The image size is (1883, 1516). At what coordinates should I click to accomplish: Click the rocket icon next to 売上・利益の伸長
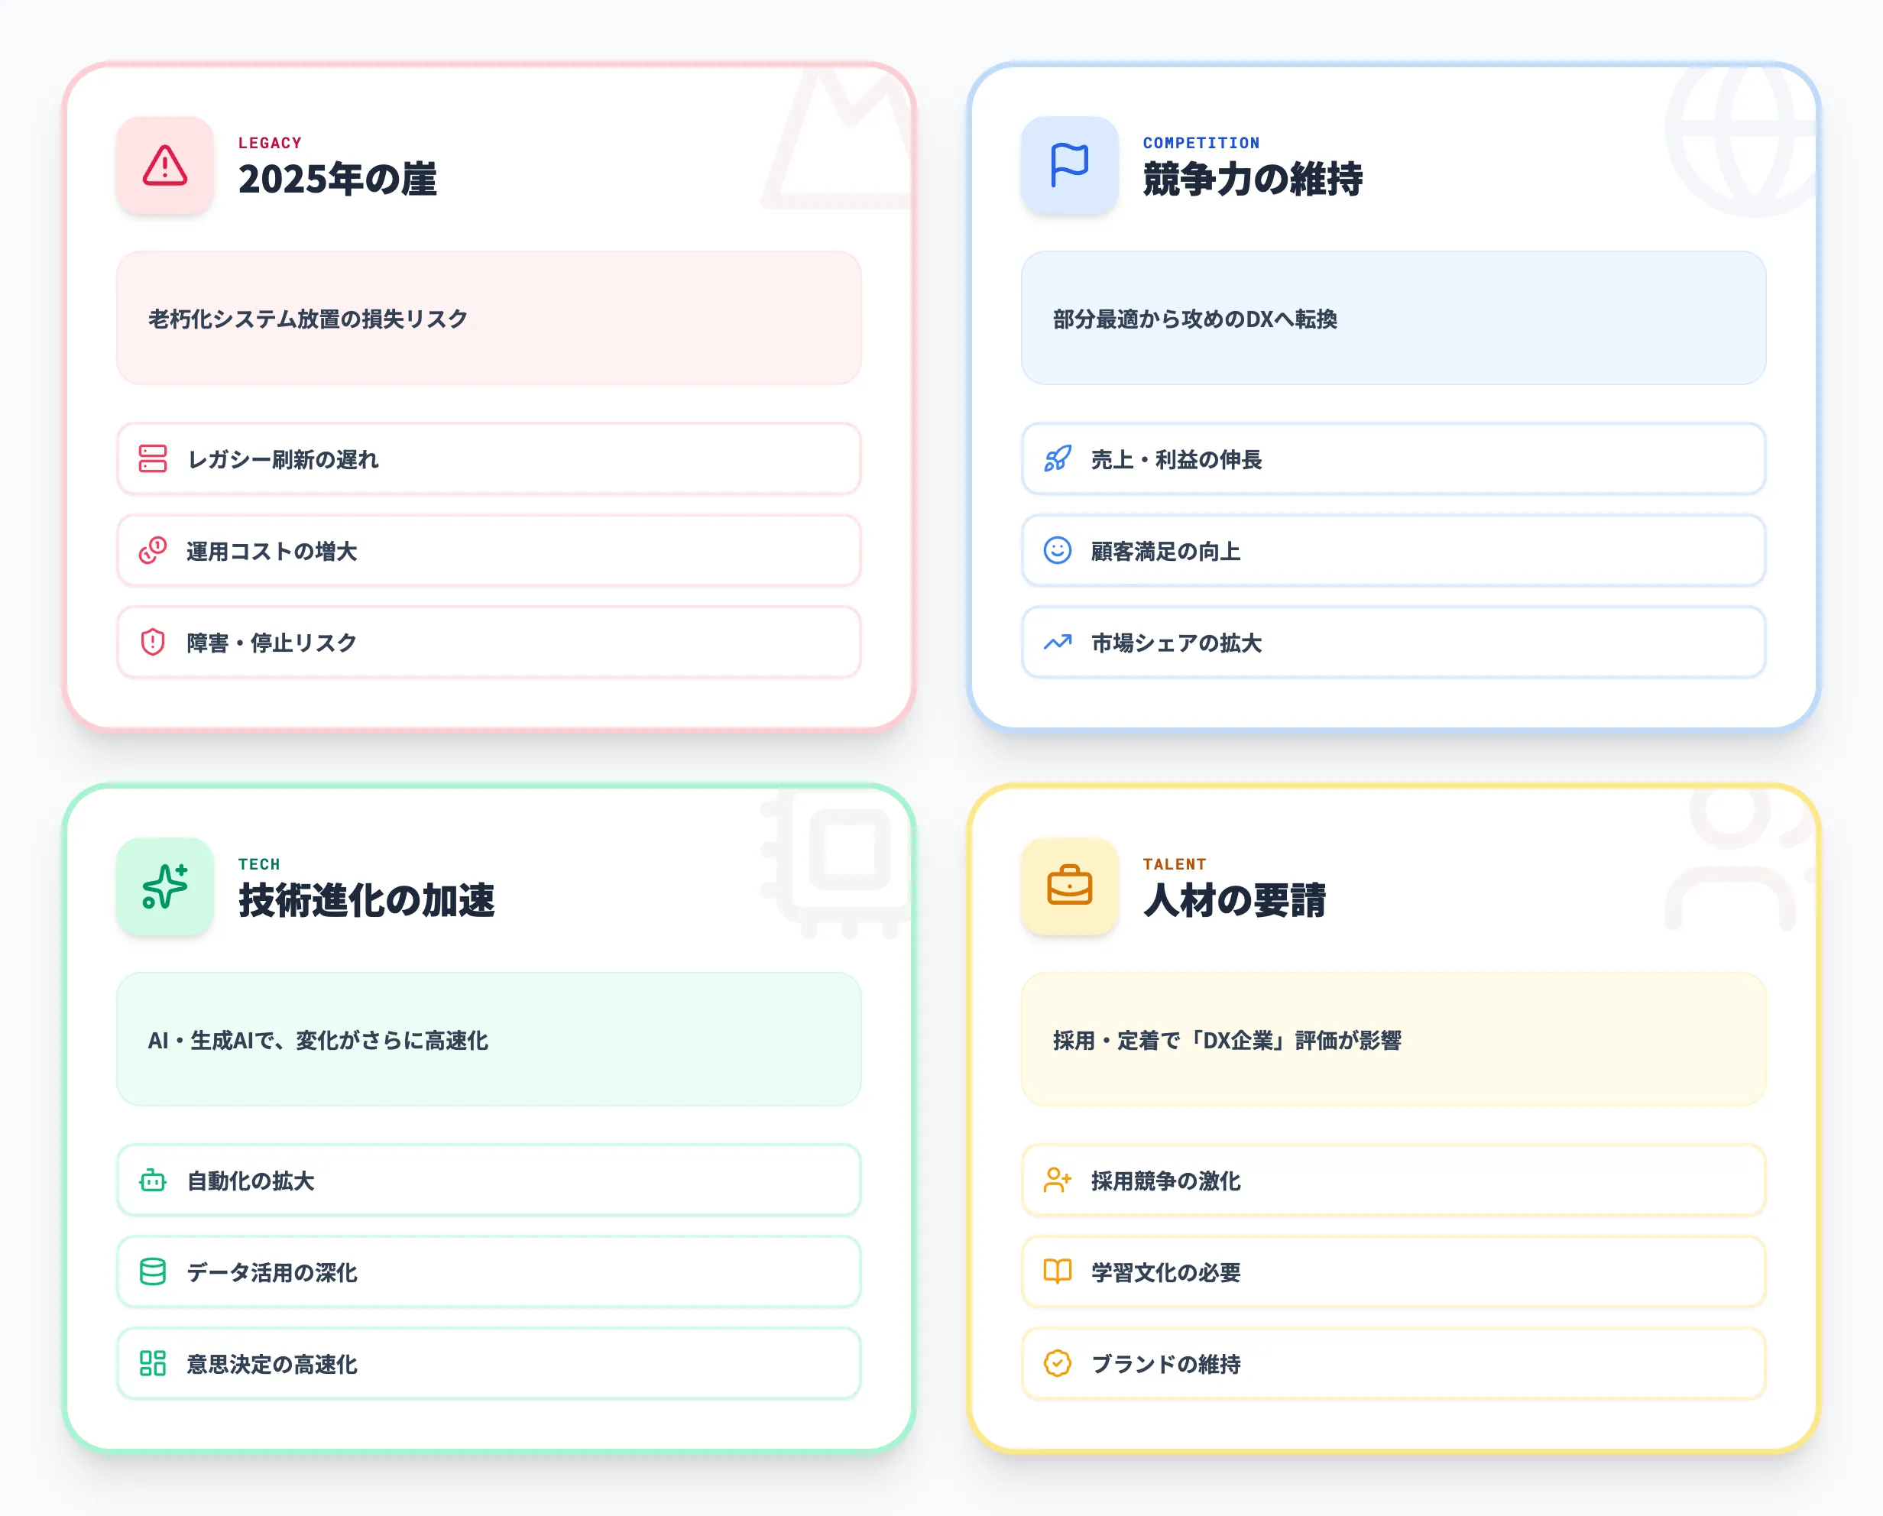[1057, 460]
